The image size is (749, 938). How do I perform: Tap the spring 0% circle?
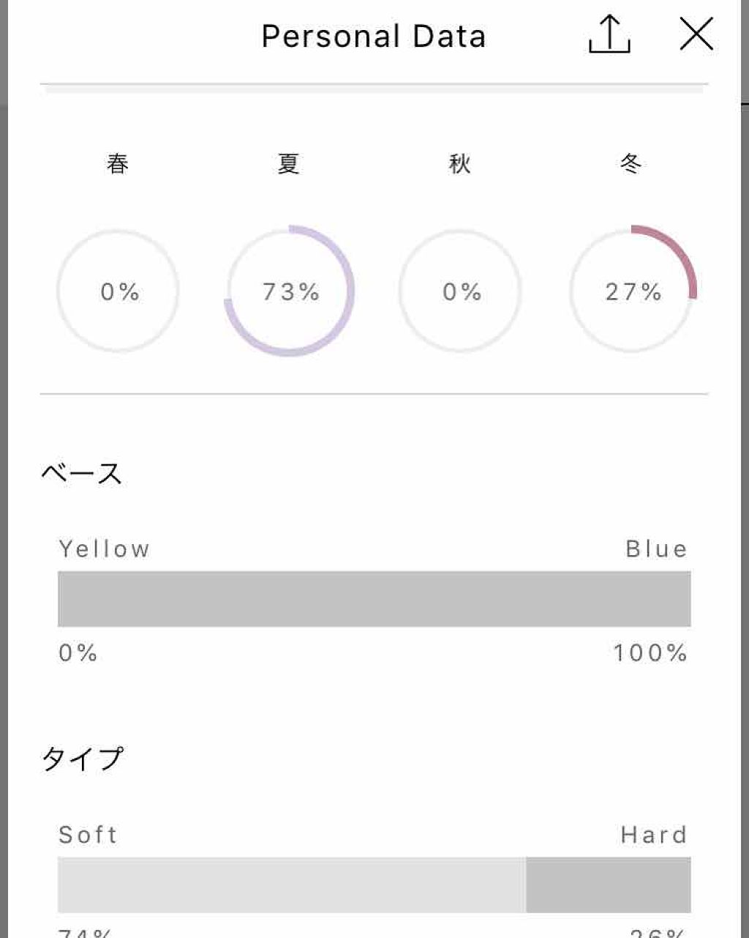click(118, 291)
